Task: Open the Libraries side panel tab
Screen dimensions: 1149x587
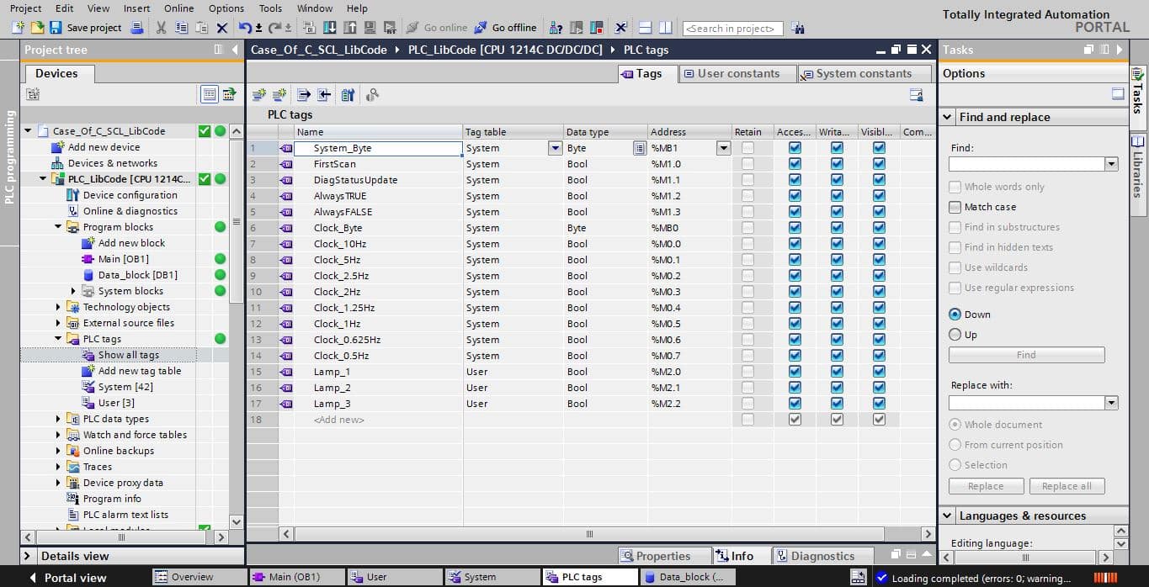Action: pos(1138,167)
